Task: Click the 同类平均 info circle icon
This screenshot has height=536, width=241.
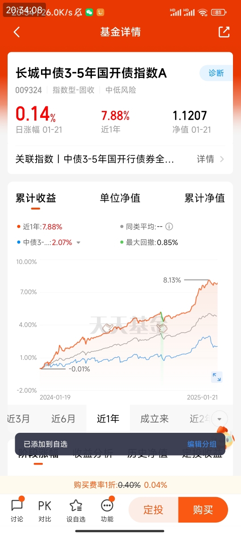Action: [x=169, y=226]
